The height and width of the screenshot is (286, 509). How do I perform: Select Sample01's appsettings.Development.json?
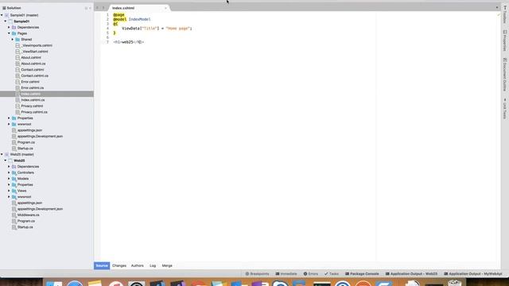tap(40, 137)
